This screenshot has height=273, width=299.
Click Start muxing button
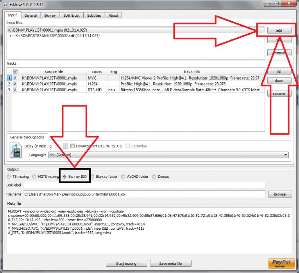[x=126, y=264]
